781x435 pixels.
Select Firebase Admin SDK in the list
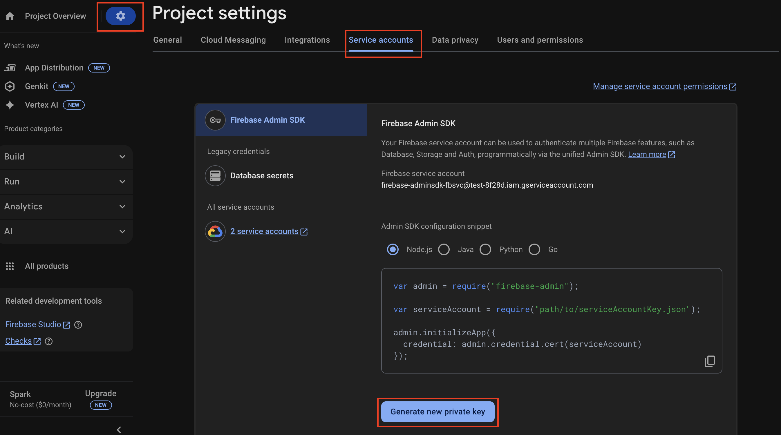(x=281, y=120)
